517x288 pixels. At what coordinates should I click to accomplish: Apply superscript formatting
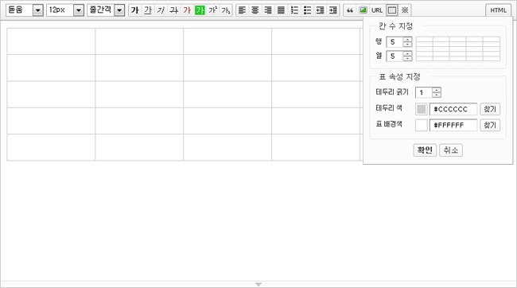point(212,10)
